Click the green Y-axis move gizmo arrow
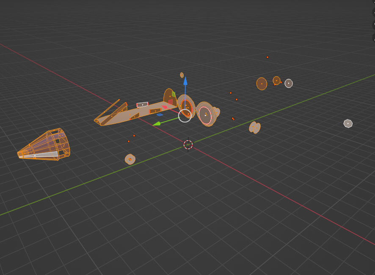 coord(157,123)
